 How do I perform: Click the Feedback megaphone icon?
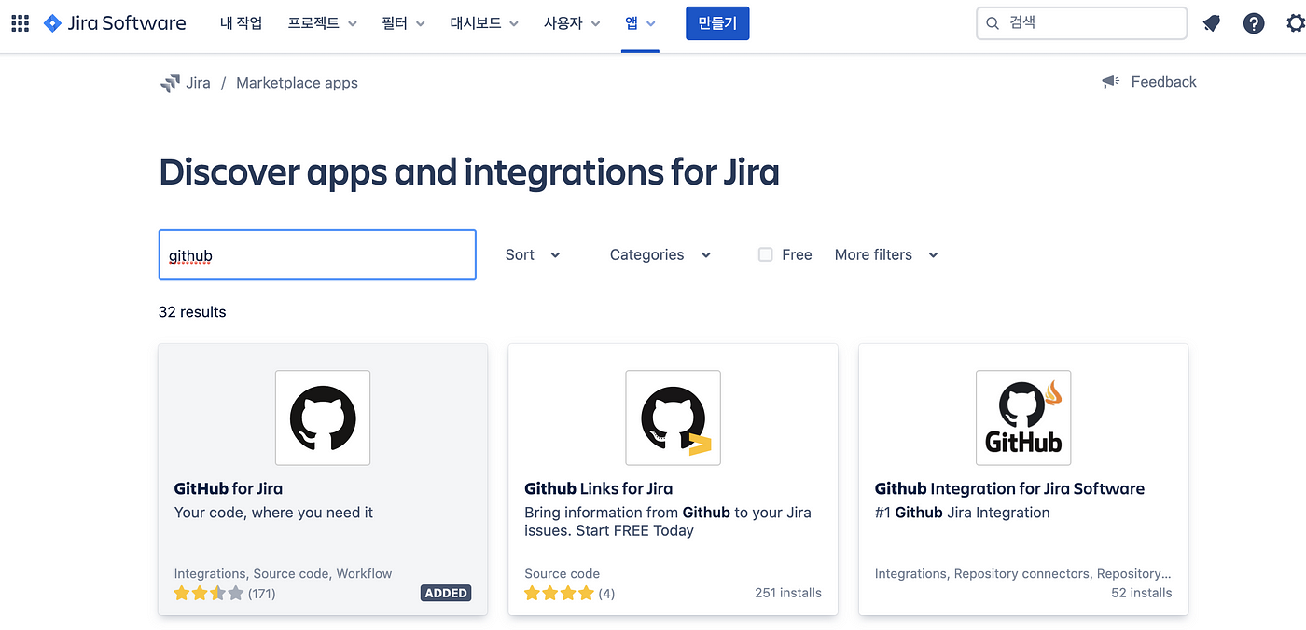1110,82
